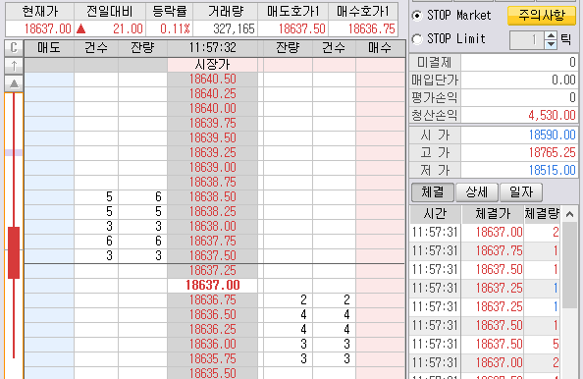Click price 18638.50 in order ladder
Viewport: 583px width, 379px height.
(212, 196)
